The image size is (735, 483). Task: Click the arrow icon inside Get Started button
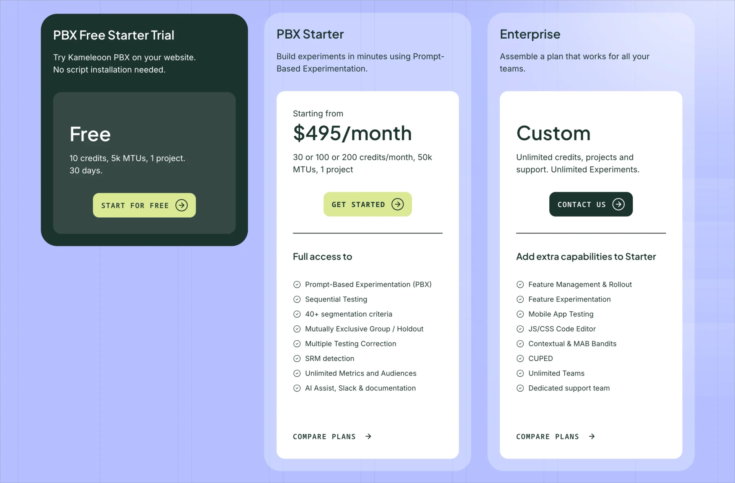click(397, 204)
